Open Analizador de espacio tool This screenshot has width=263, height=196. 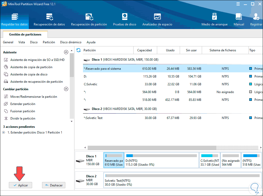(x=157, y=20)
